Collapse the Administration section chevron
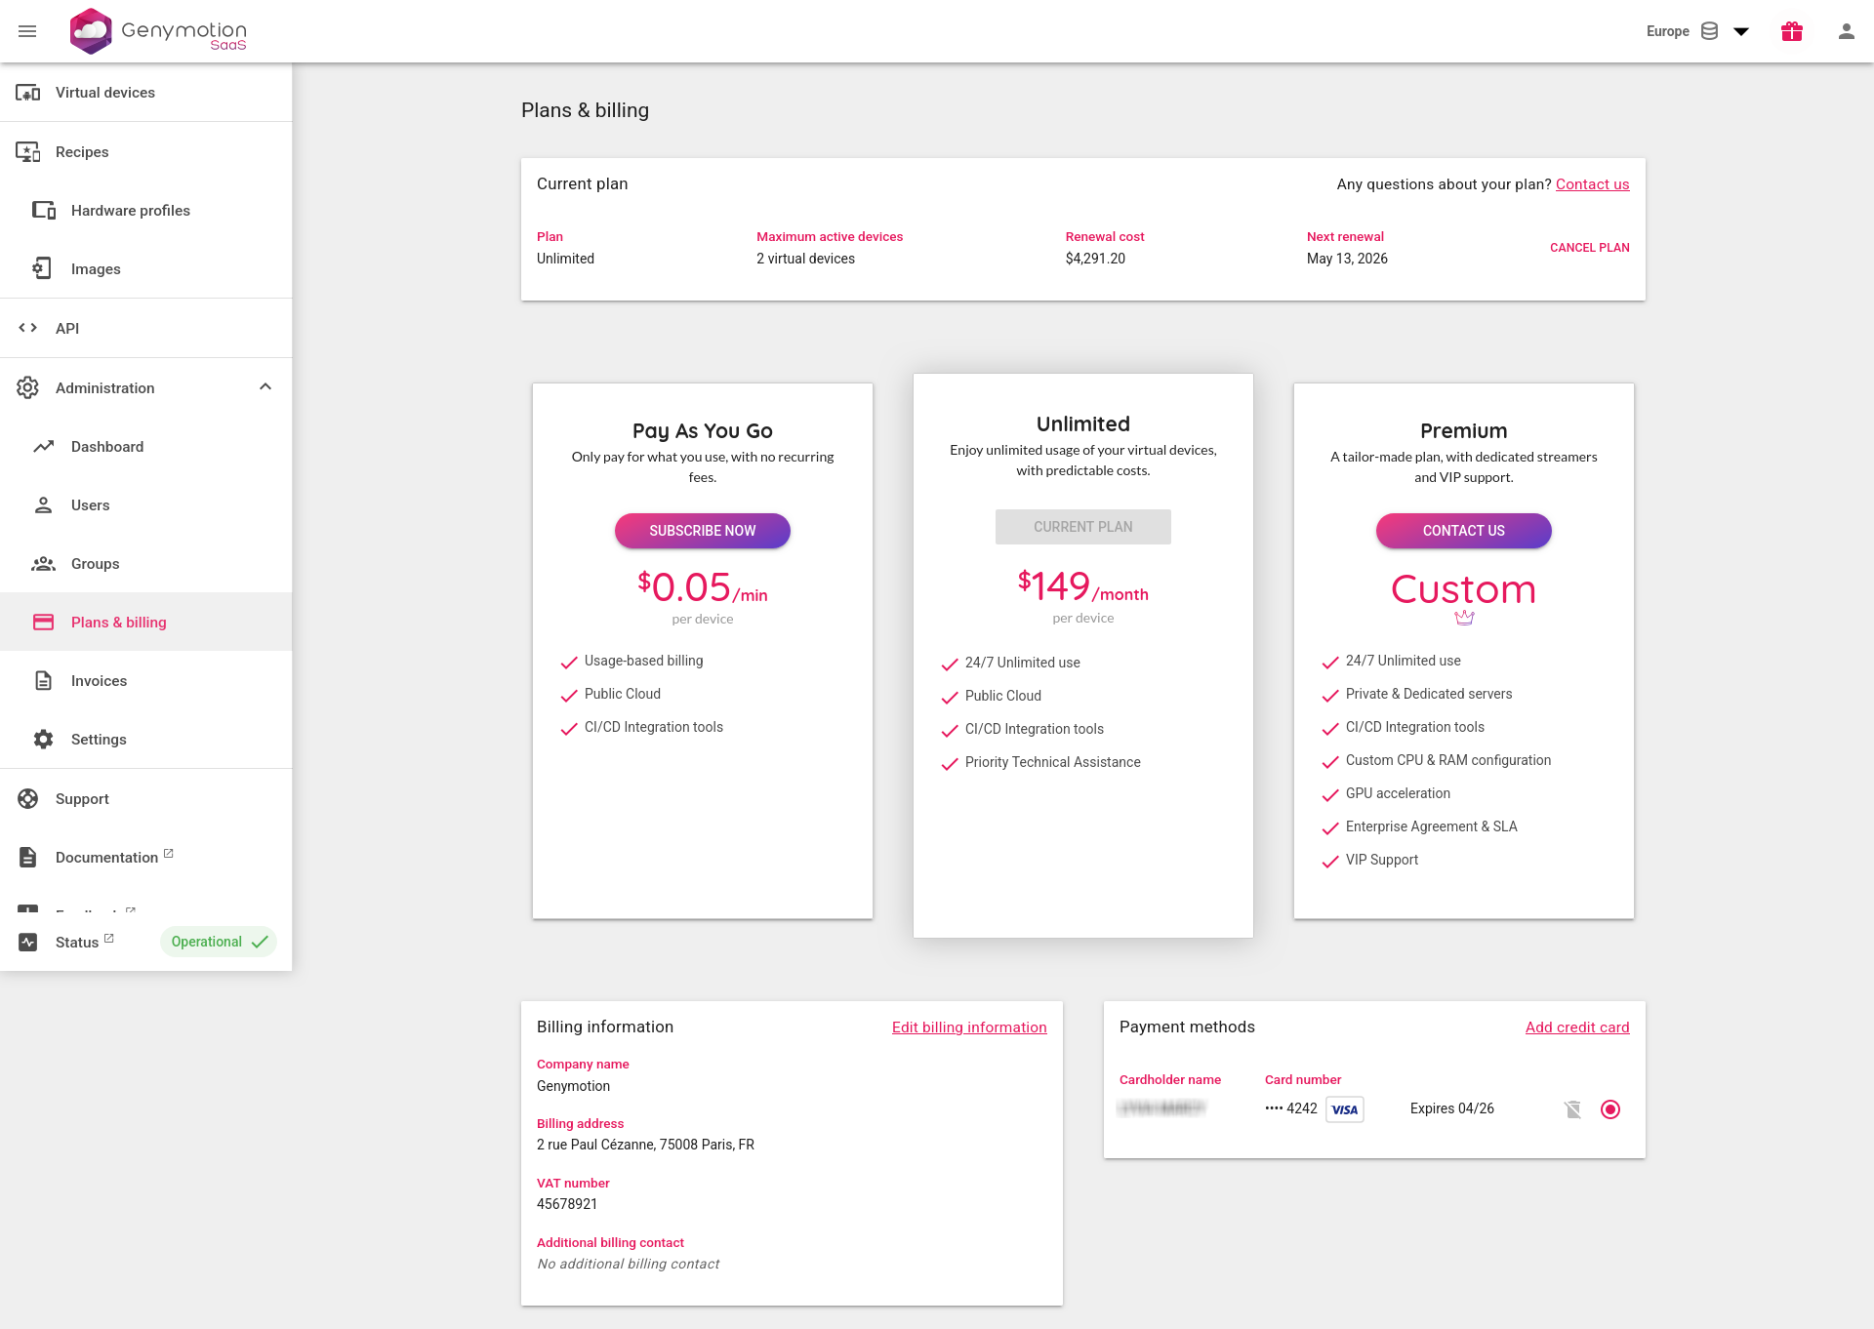The image size is (1874, 1329). click(265, 387)
